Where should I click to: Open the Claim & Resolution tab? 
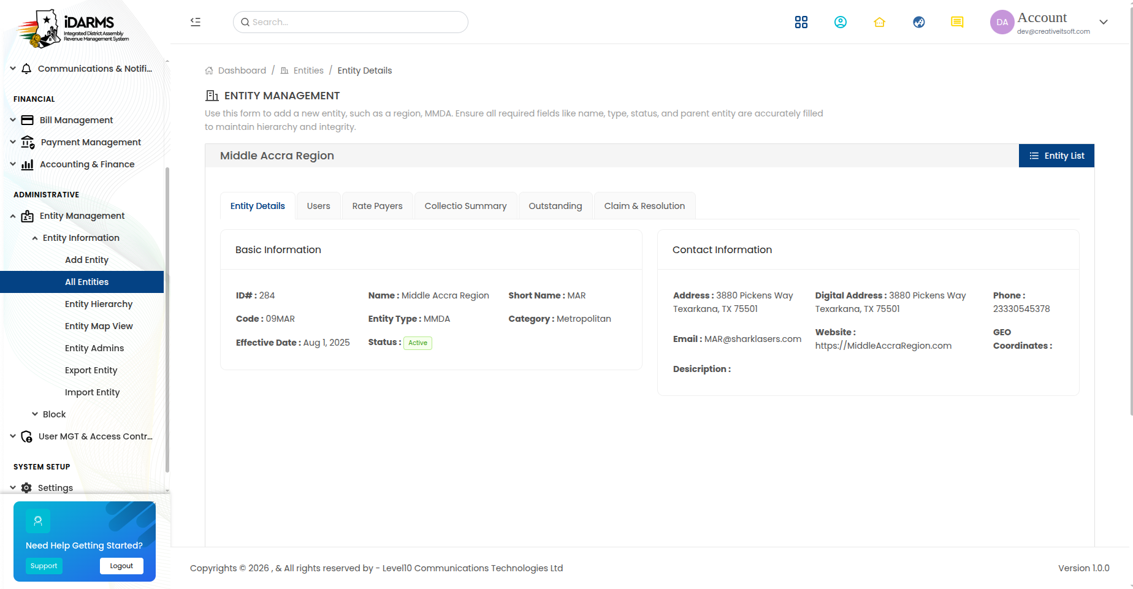coord(644,206)
